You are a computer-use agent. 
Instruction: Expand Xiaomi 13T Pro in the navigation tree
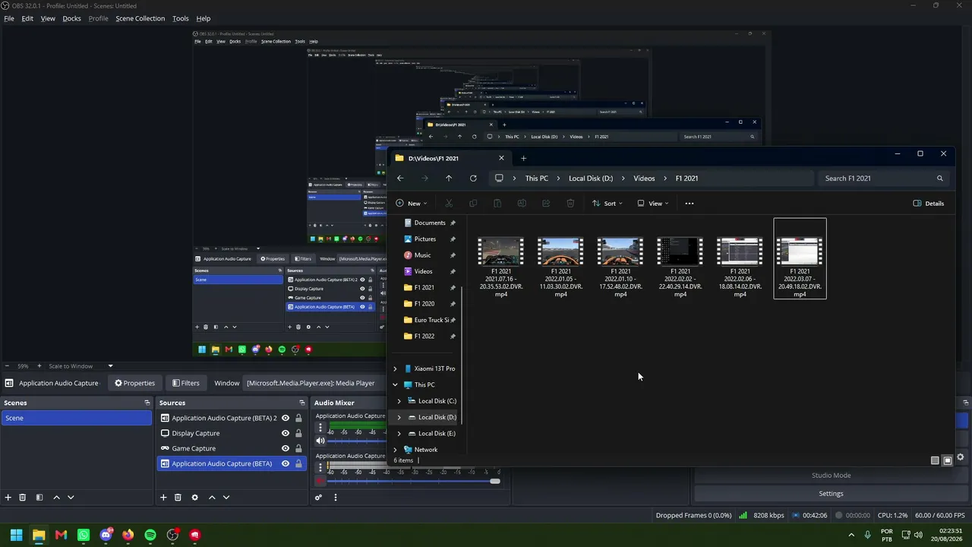pos(395,368)
